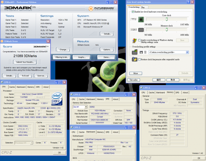Click More button in system tweaks
The height and width of the screenshot is (161, 206).
[x=136, y=73]
